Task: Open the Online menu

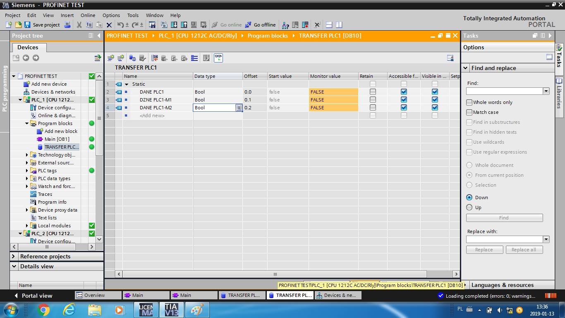Action: [88, 15]
